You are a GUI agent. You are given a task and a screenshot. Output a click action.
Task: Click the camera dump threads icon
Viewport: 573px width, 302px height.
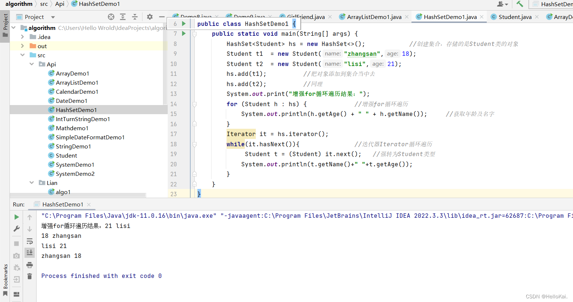(16, 256)
